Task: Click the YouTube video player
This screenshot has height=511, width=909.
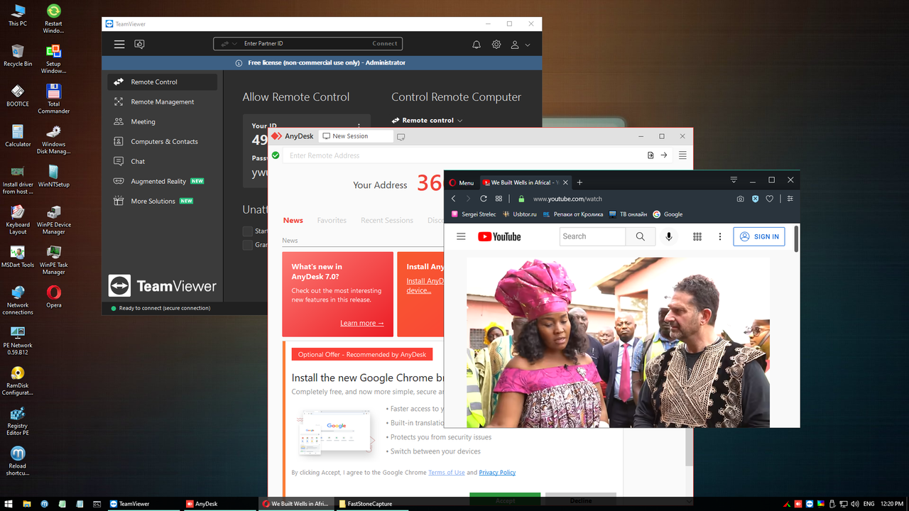Action: [x=618, y=342]
